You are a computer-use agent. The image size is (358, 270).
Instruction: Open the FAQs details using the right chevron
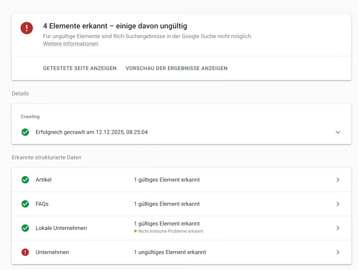(x=338, y=204)
